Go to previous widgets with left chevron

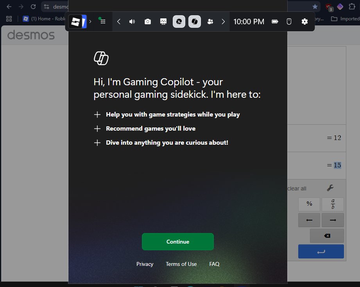(119, 22)
